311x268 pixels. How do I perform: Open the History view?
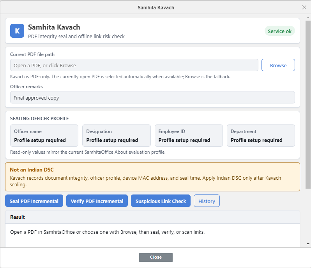207,201
